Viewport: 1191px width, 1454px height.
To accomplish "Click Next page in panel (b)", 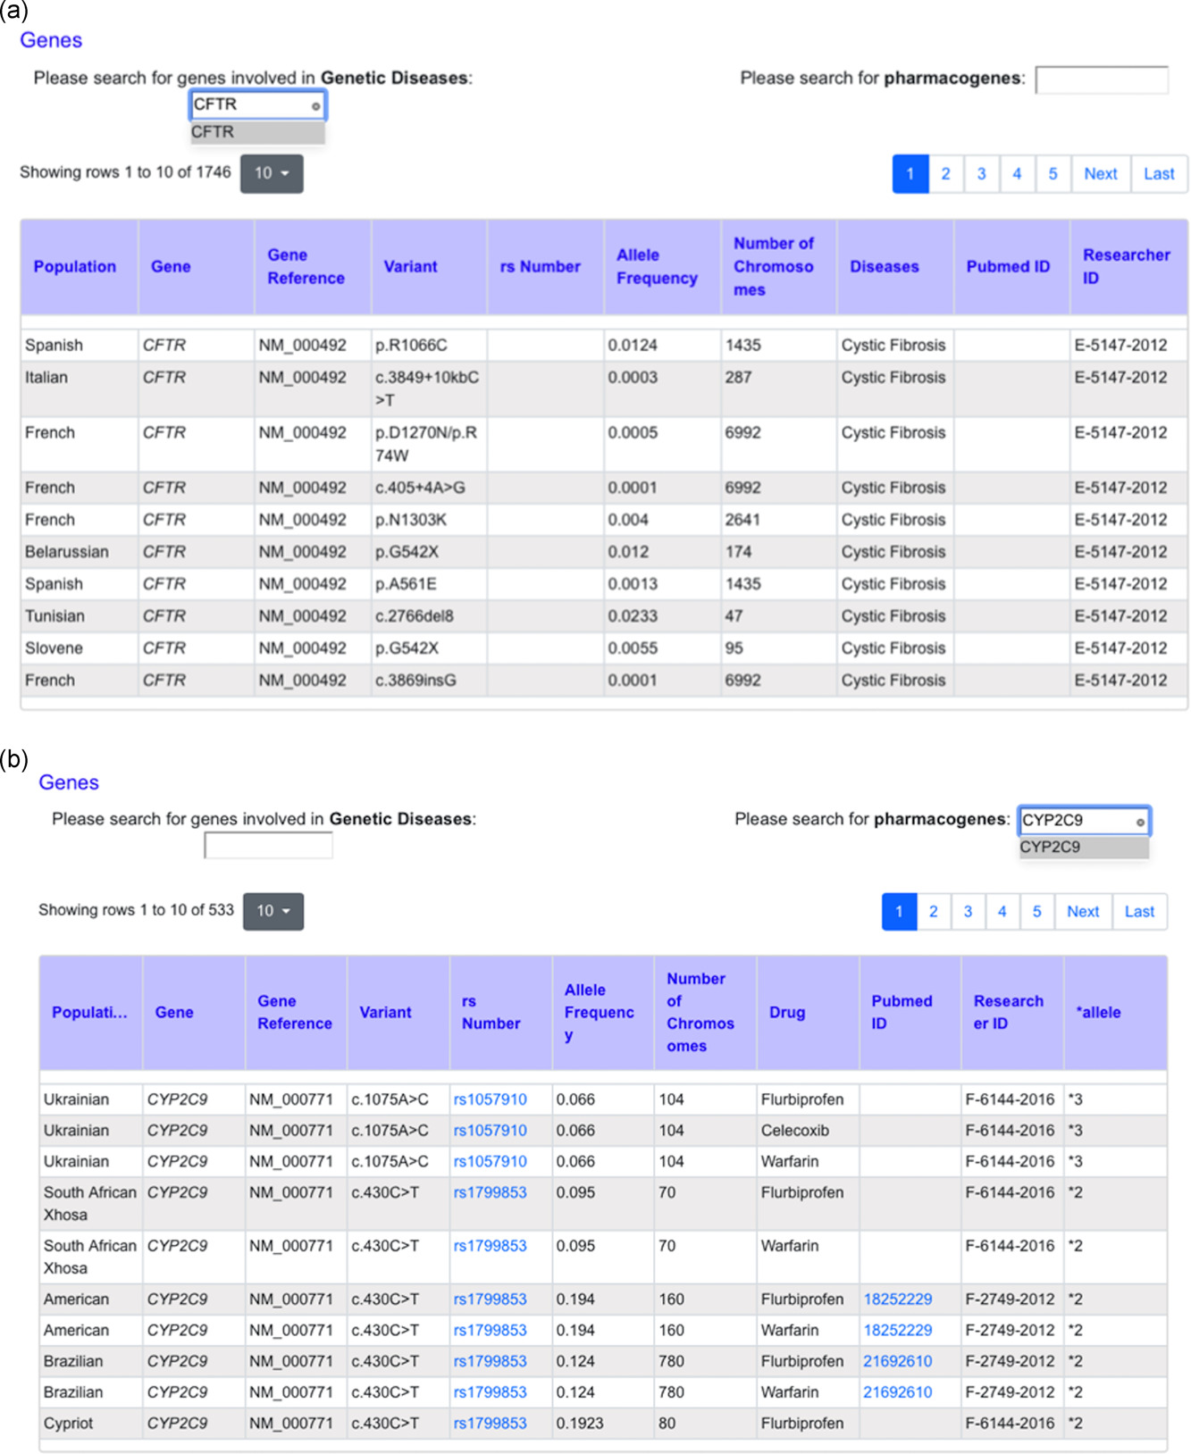I will [x=1083, y=912].
